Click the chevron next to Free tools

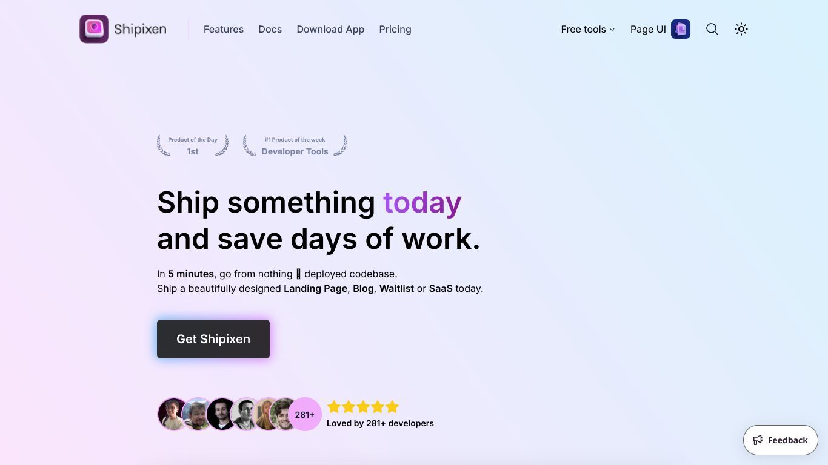[612, 30]
